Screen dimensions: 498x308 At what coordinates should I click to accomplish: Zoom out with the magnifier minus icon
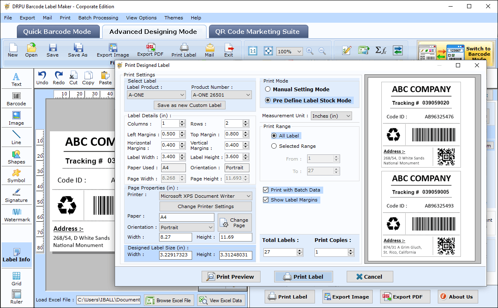pos(322,51)
